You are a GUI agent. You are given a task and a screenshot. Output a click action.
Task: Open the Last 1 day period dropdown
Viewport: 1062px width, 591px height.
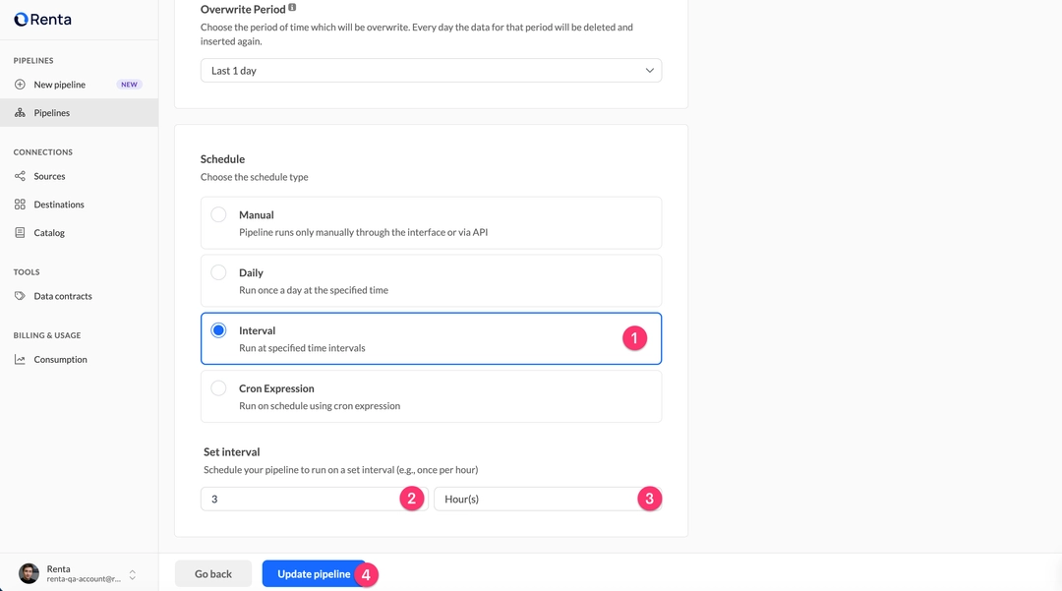point(431,71)
